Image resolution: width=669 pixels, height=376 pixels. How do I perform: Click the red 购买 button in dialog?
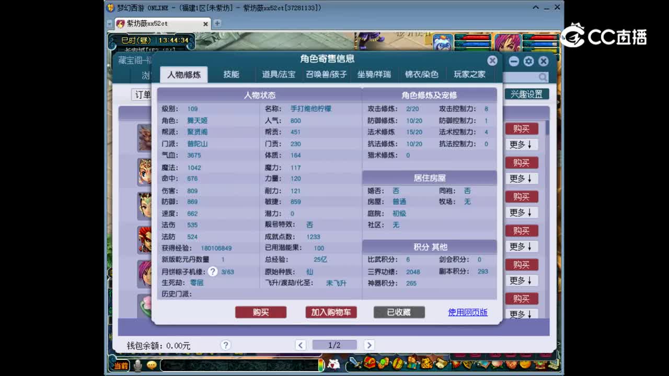[x=261, y=312]
